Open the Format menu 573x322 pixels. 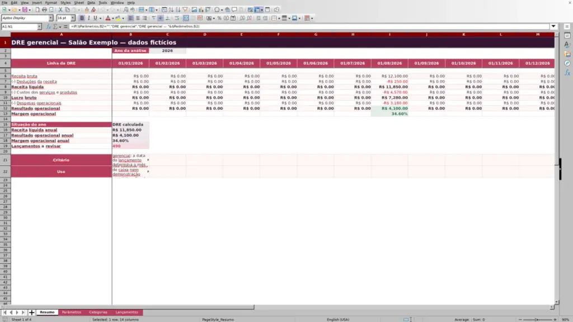pos(51,3)
